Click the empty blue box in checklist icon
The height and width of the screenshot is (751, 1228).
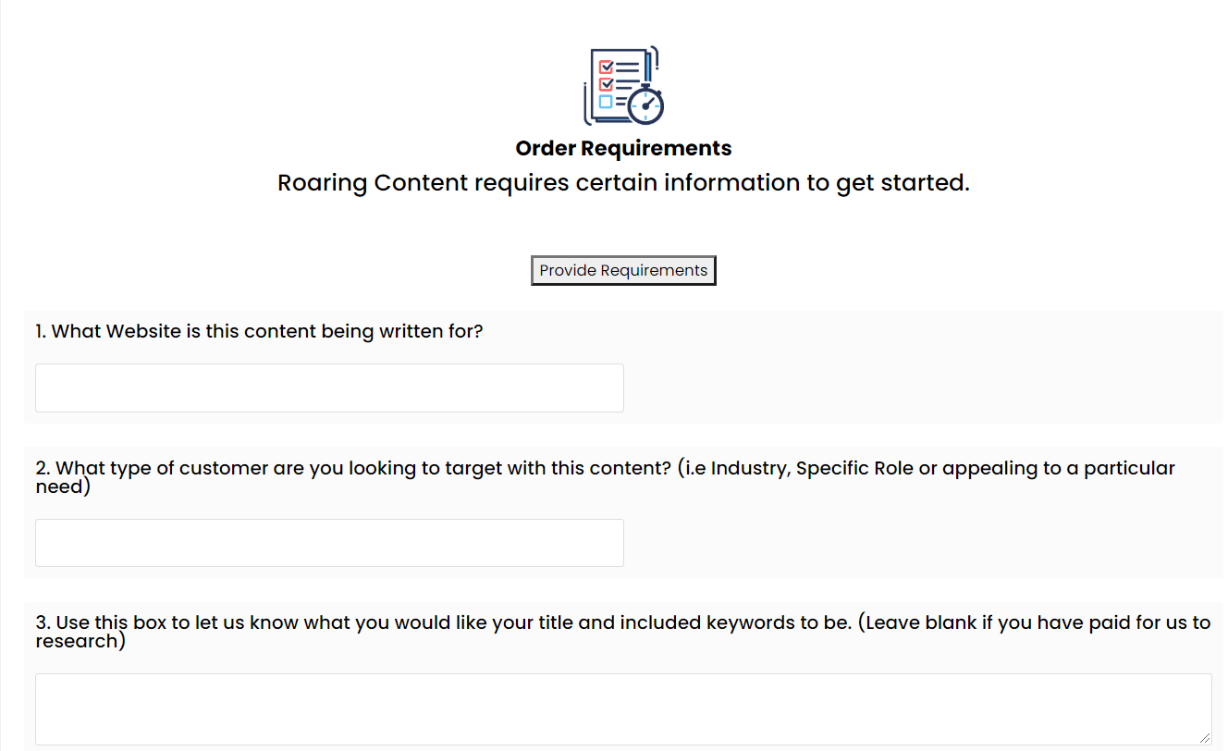coord(606,102)
